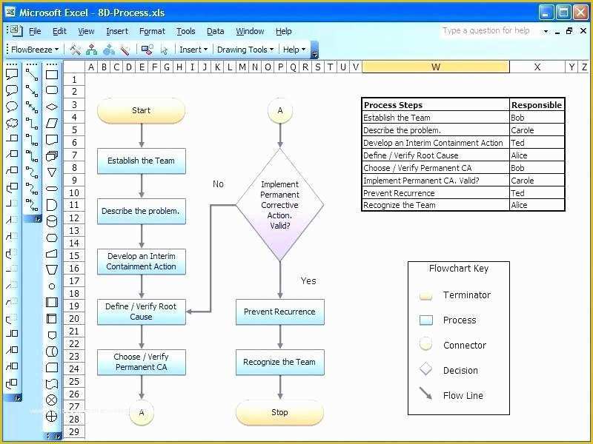Image resolution: width=593 pixels, height=444 pixels.
Task: Choose the curved double-arrow connector
Action: coord(32,205)
